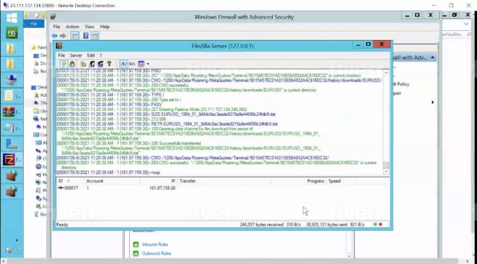Open the Inbound Rules link

pos(155,244)
